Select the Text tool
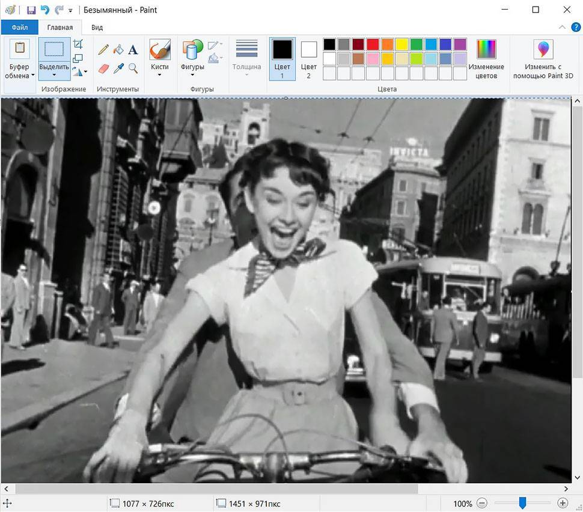583x512 pixels. [133, 50]
